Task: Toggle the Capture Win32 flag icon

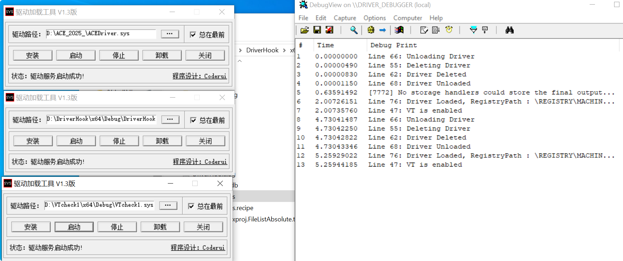Action: 399,30
